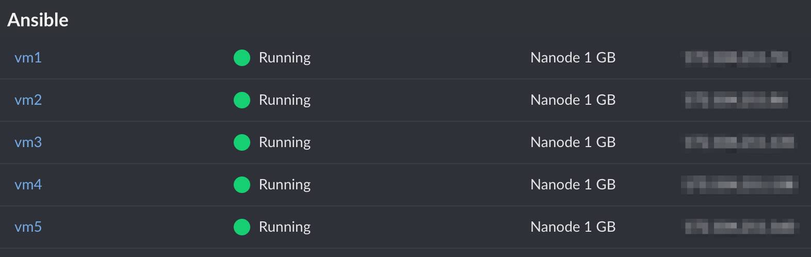Screen dimensions: 811x257
Task: Open the vm1 Linode link
Action: pos(28,58)
